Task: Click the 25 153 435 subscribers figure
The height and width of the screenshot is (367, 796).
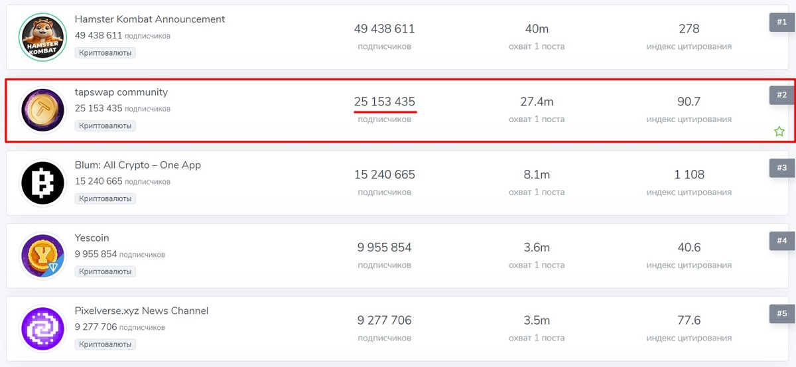Action: pos(385,102)
